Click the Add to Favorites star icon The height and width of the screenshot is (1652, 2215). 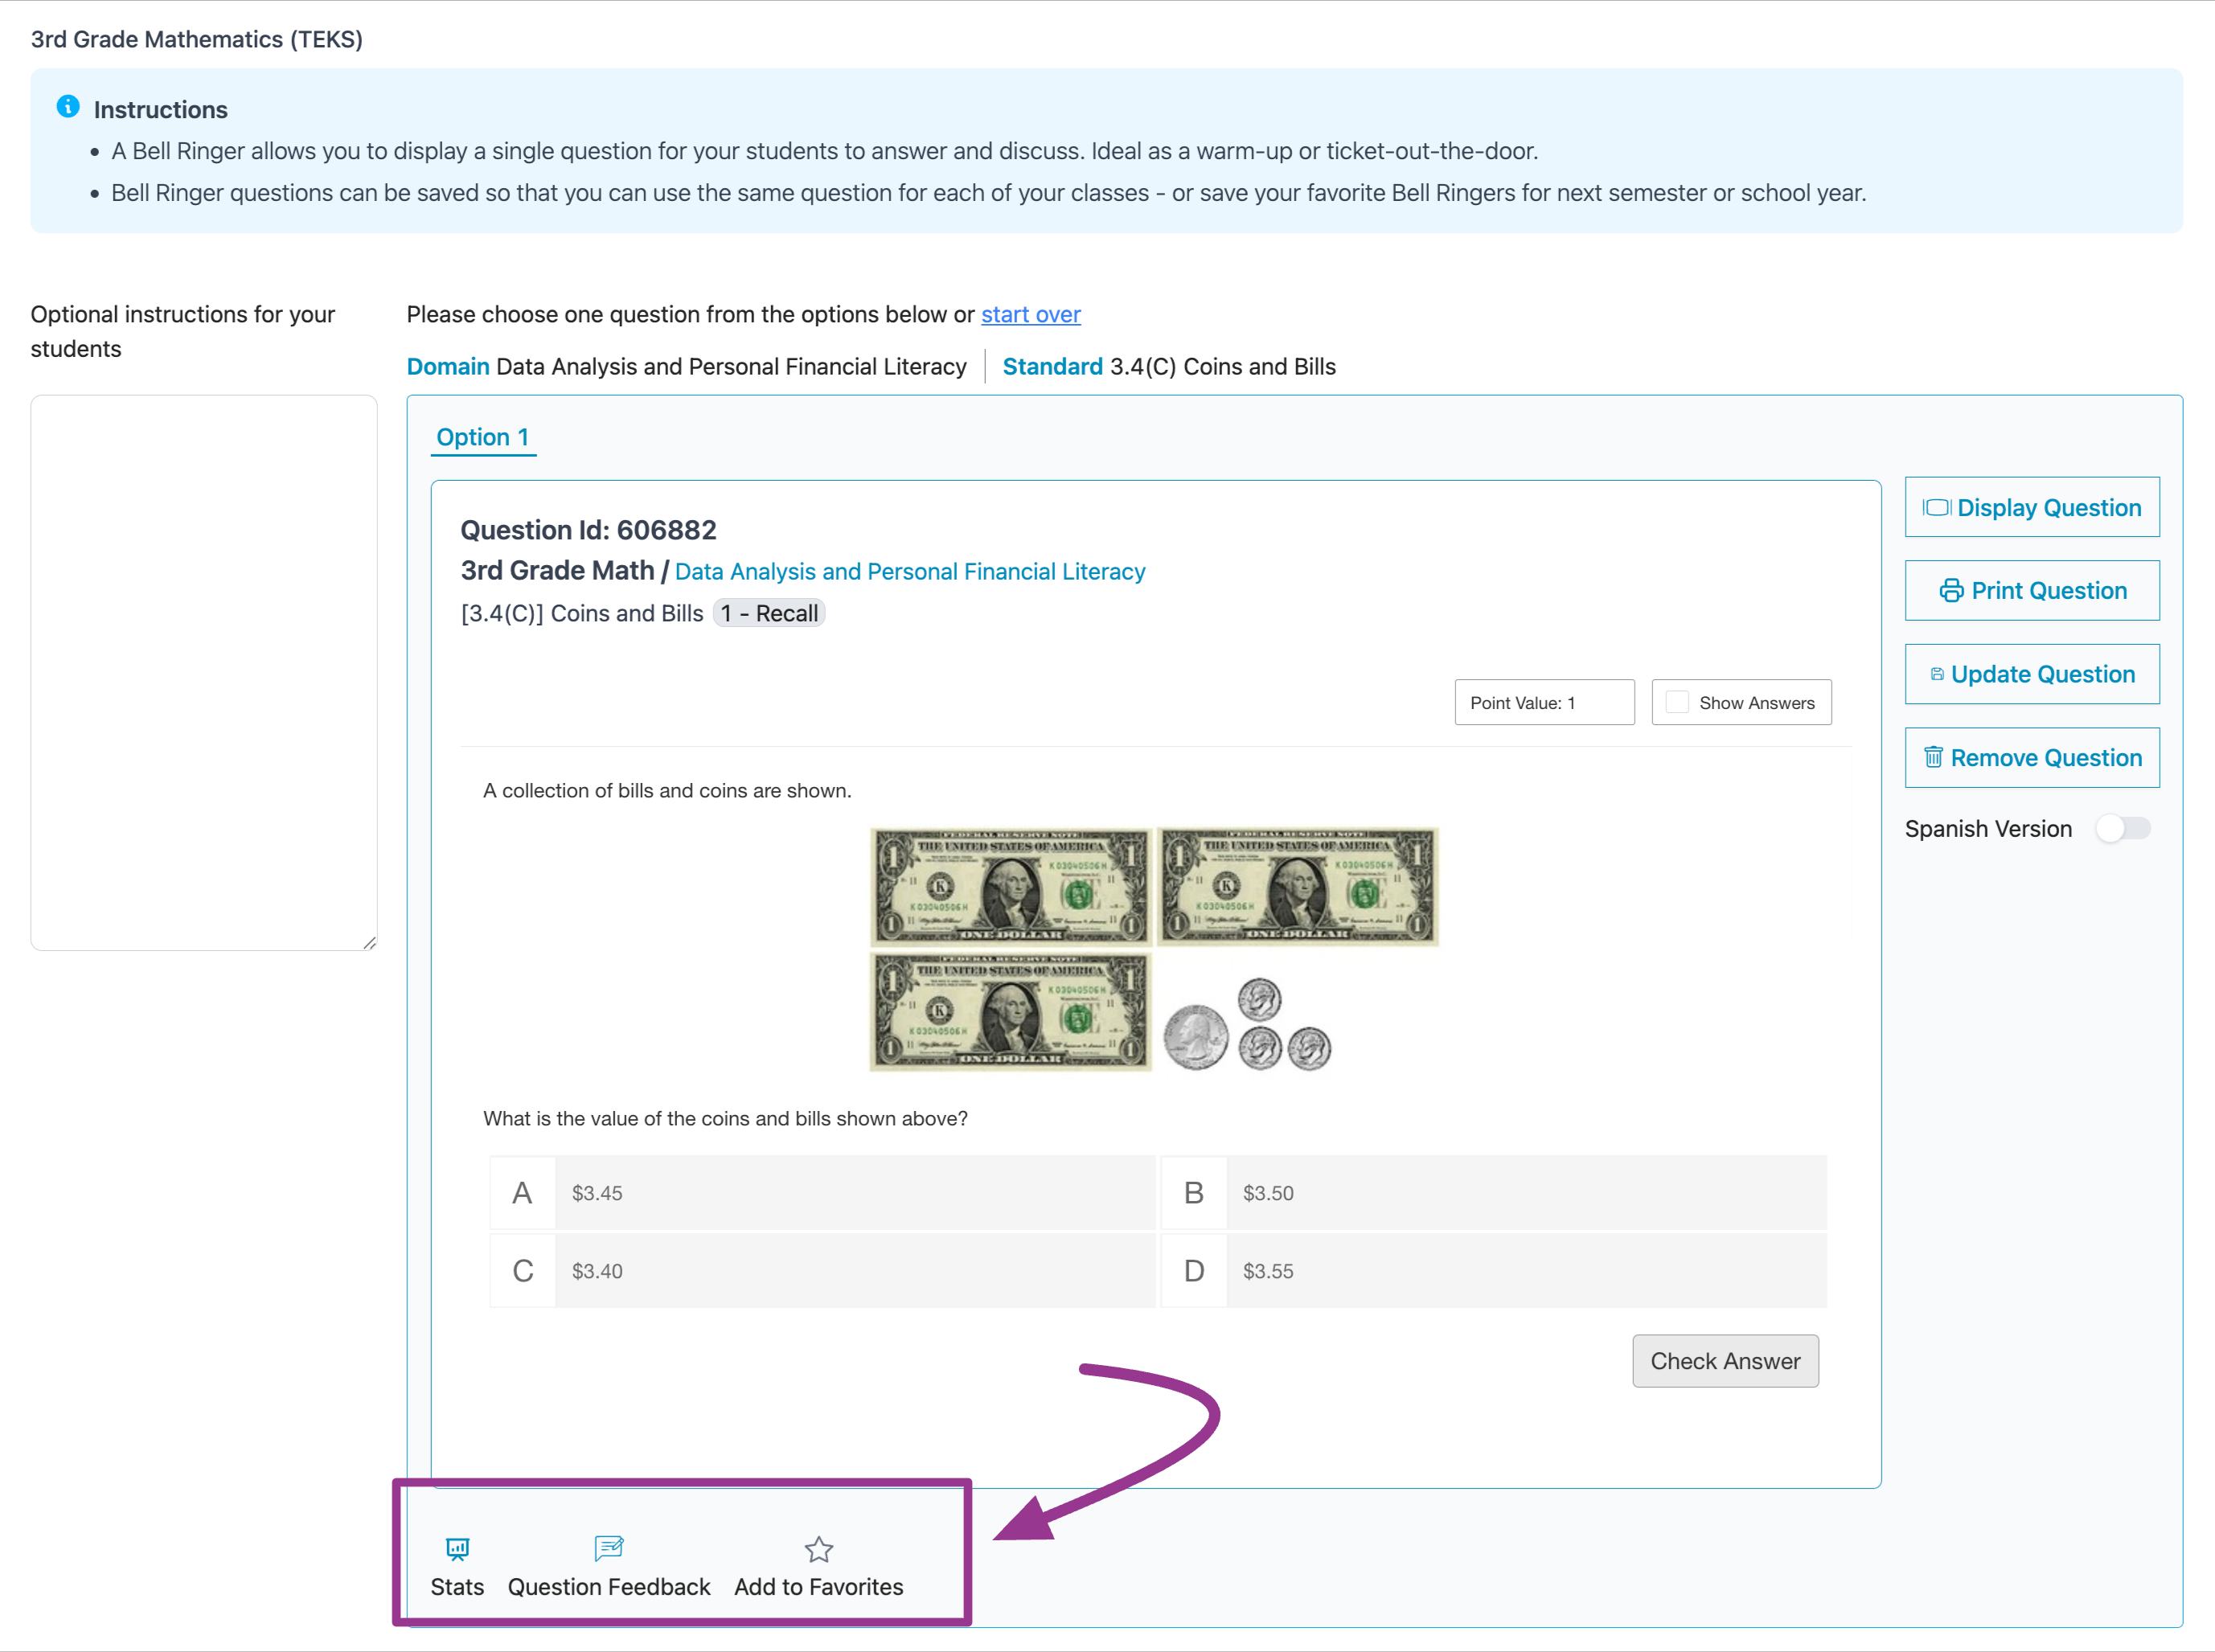(x=819, y=1549)
